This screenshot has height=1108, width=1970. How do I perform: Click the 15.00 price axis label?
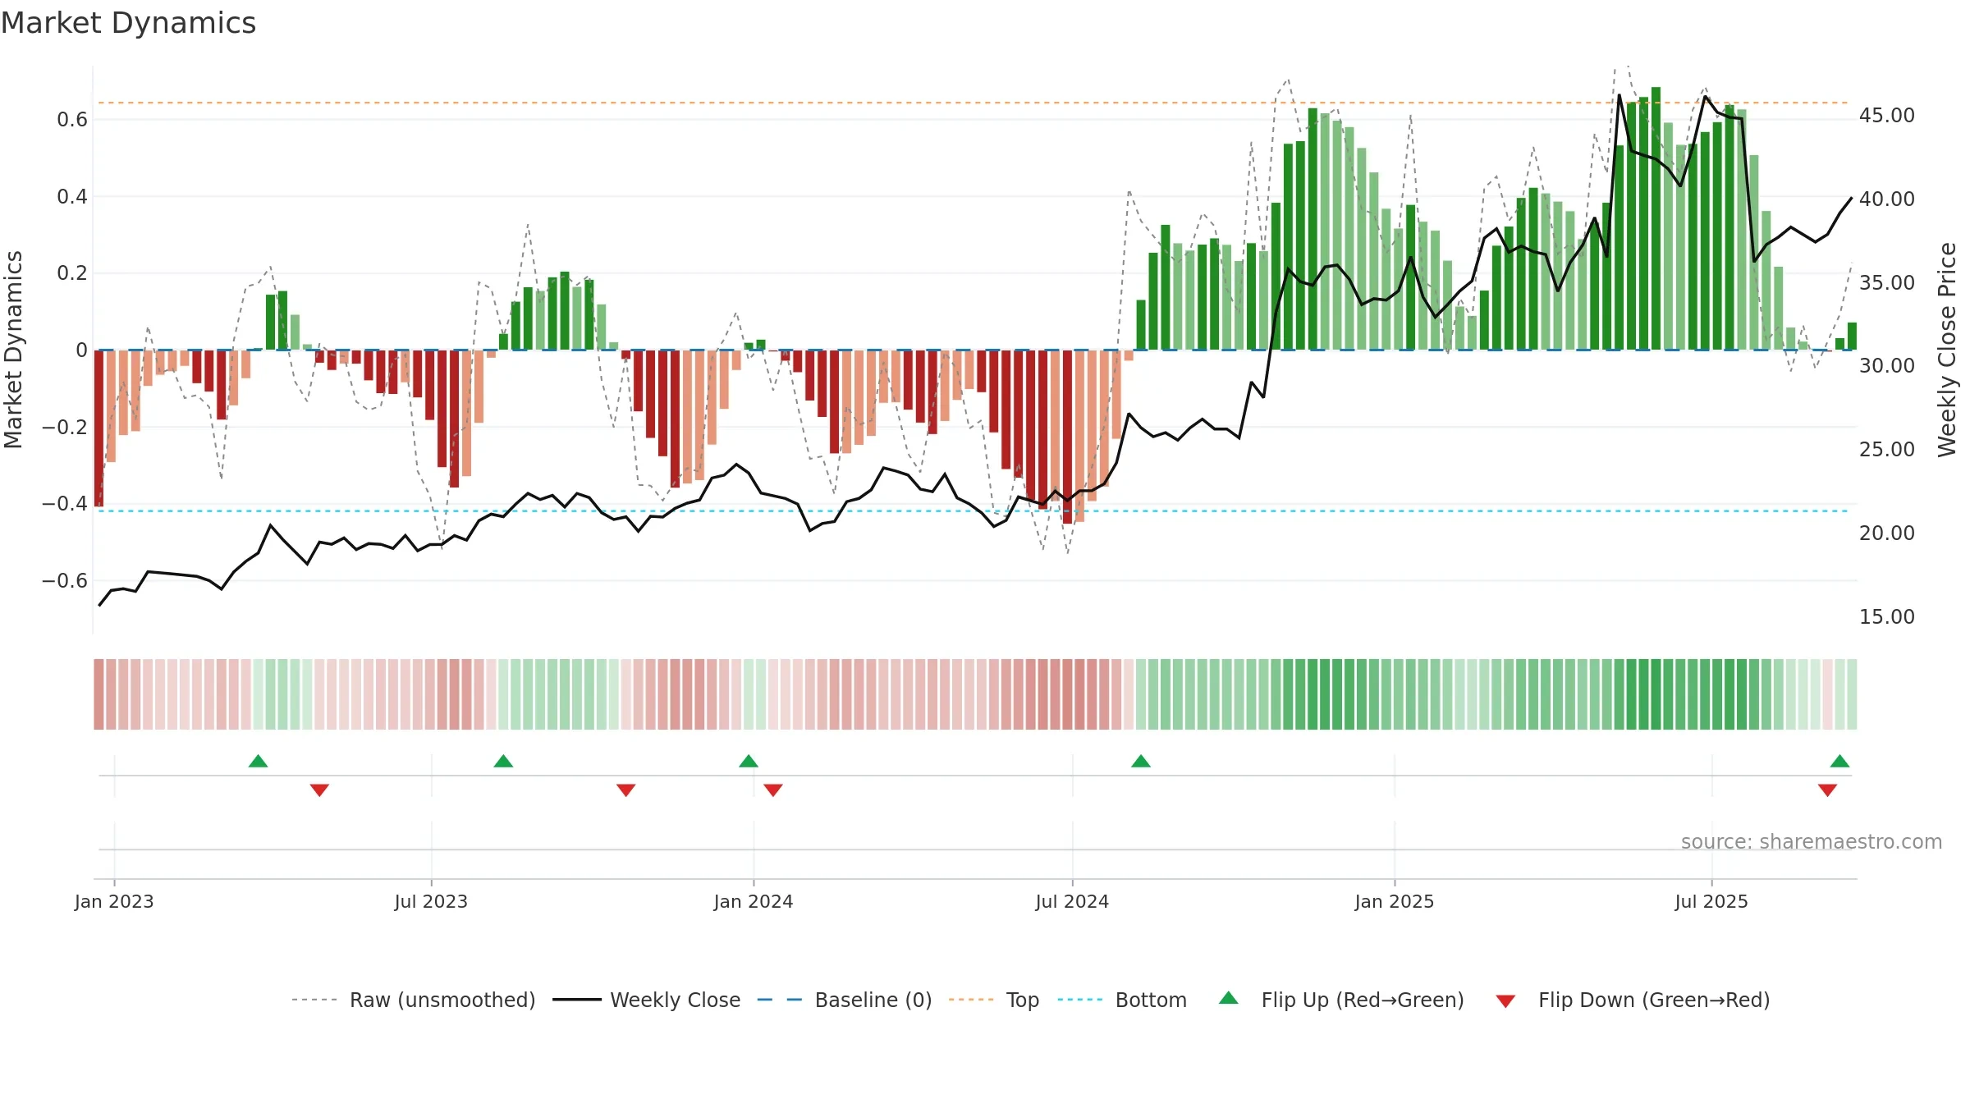coord(1887,617)
